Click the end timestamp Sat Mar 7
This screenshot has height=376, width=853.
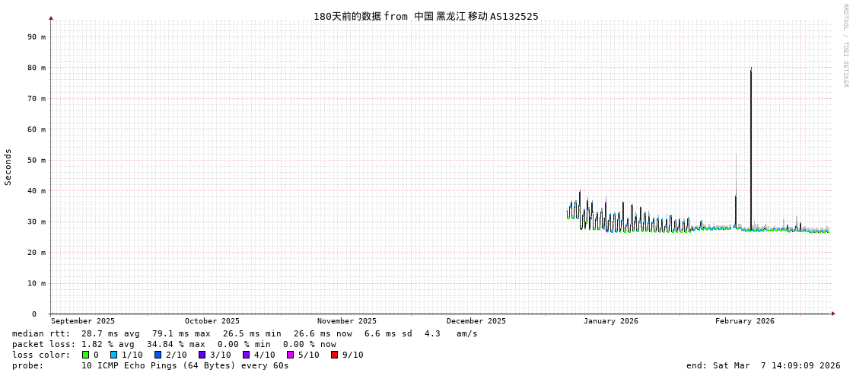(763, 365)
